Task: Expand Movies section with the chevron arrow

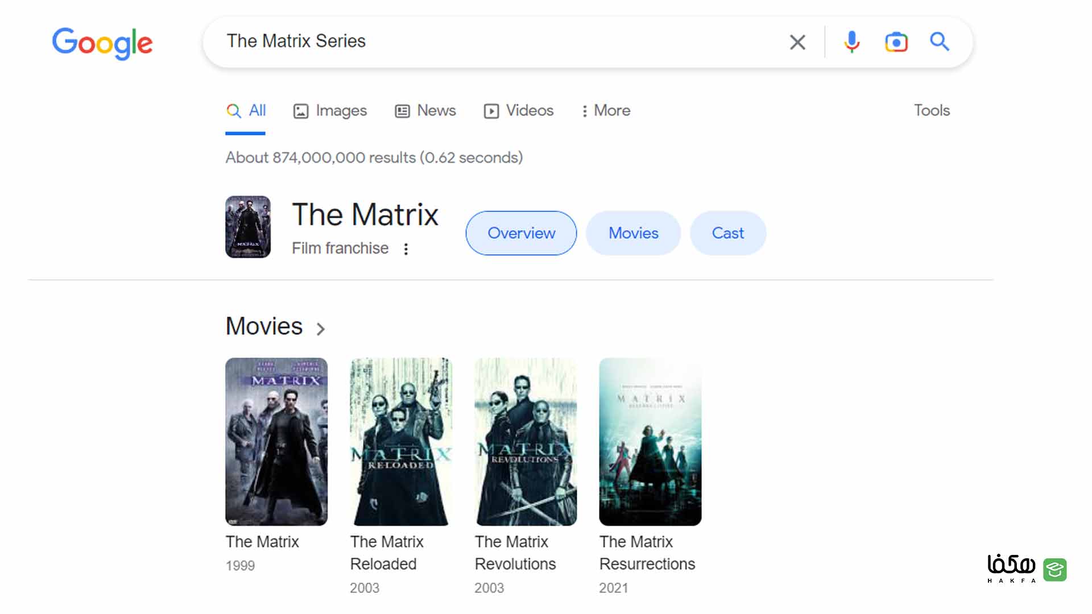Action: (x=321, y=329)
